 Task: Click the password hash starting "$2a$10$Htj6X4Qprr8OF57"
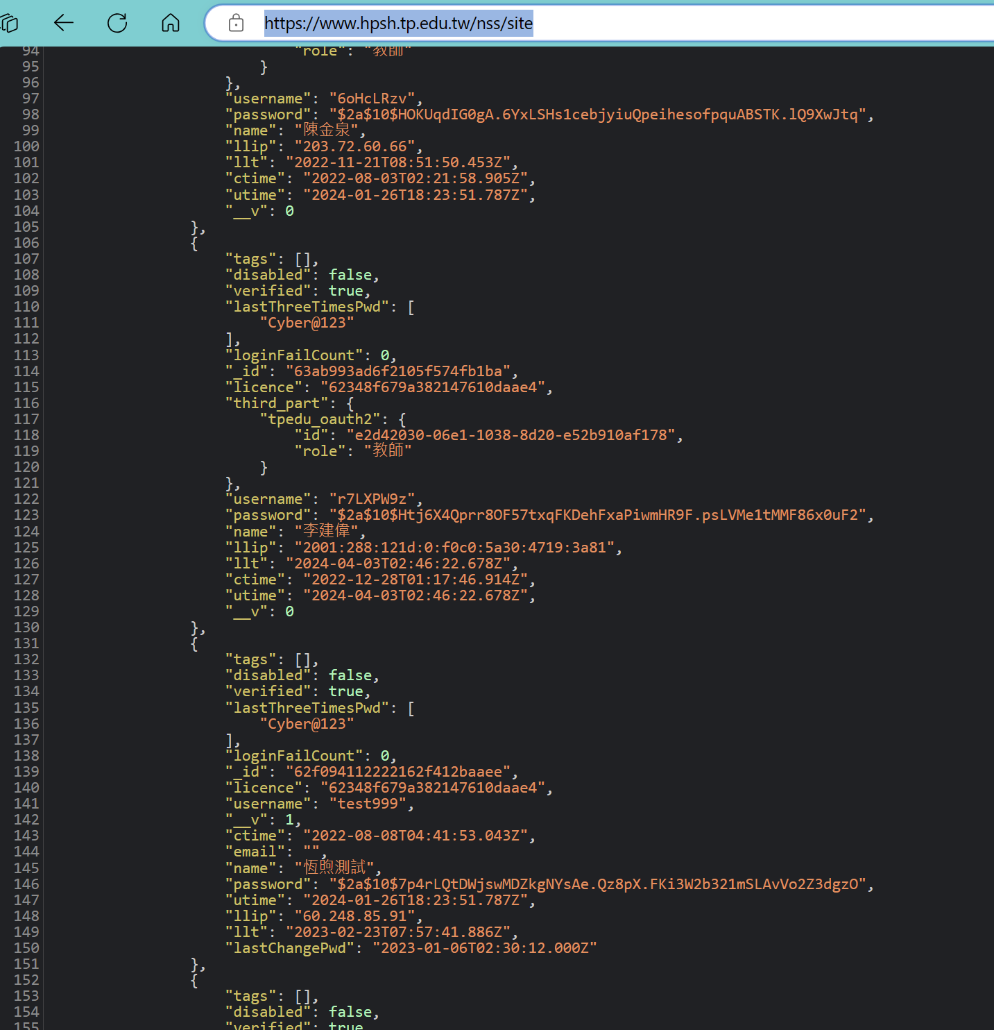[597, 515]
